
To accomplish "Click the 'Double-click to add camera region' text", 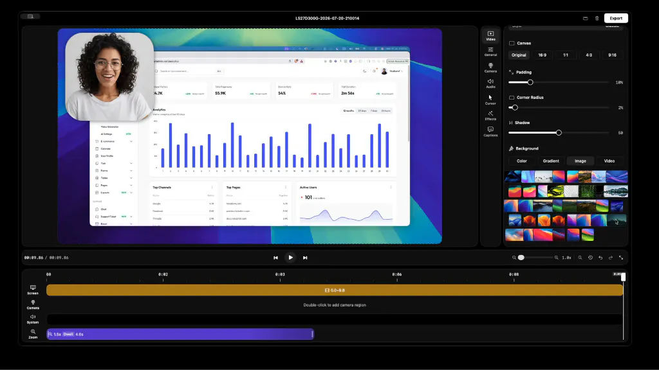I will tap(335, 305).
